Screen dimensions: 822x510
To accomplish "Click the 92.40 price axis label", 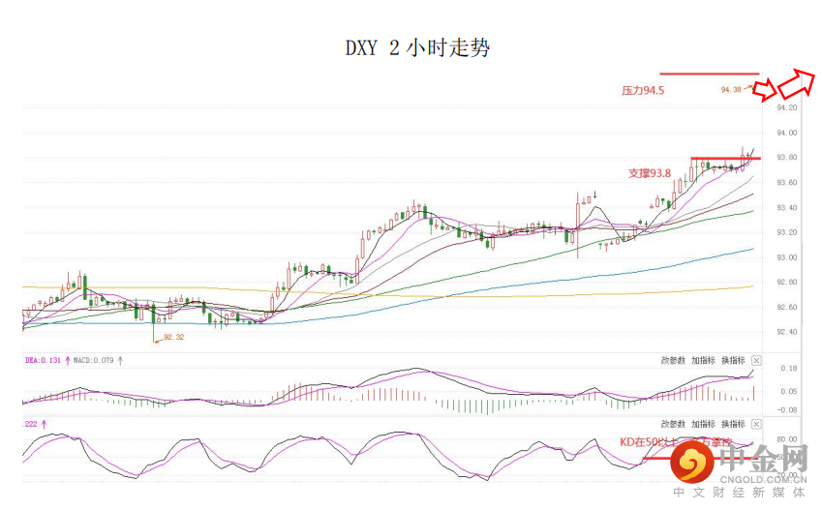I will (x=786, y=332).
